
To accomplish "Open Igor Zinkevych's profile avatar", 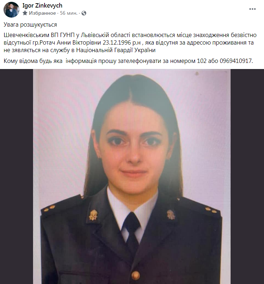I will 11,10.
